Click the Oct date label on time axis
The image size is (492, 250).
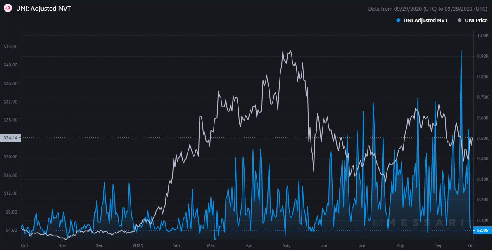pos(24,245)
